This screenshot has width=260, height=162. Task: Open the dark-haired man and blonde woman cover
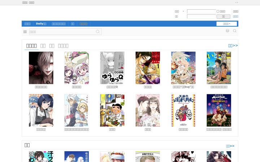[148, 68]
